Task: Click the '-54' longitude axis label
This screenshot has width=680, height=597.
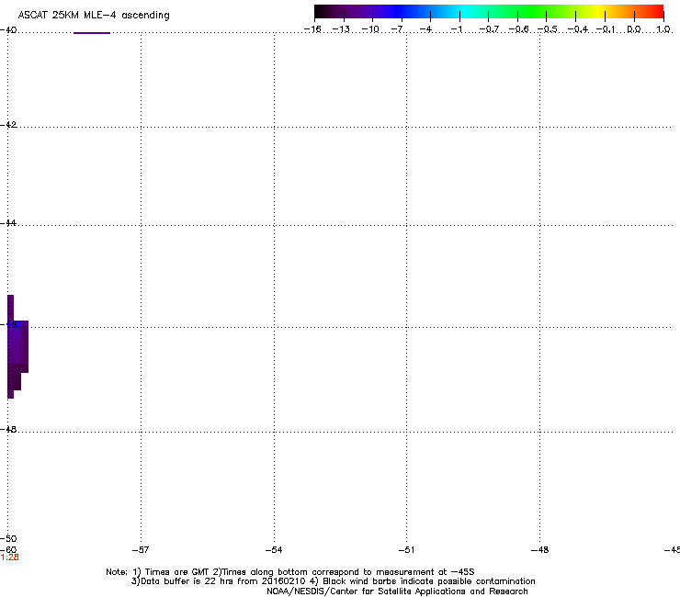Action: coord(274,550)
